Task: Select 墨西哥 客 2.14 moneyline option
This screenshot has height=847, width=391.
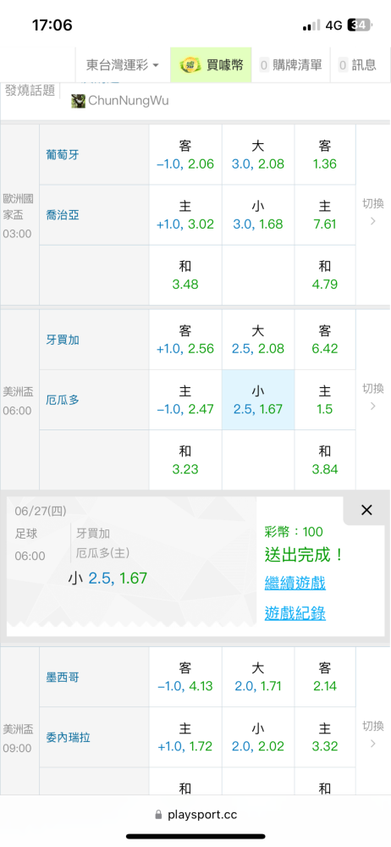Action: [325, 677]
